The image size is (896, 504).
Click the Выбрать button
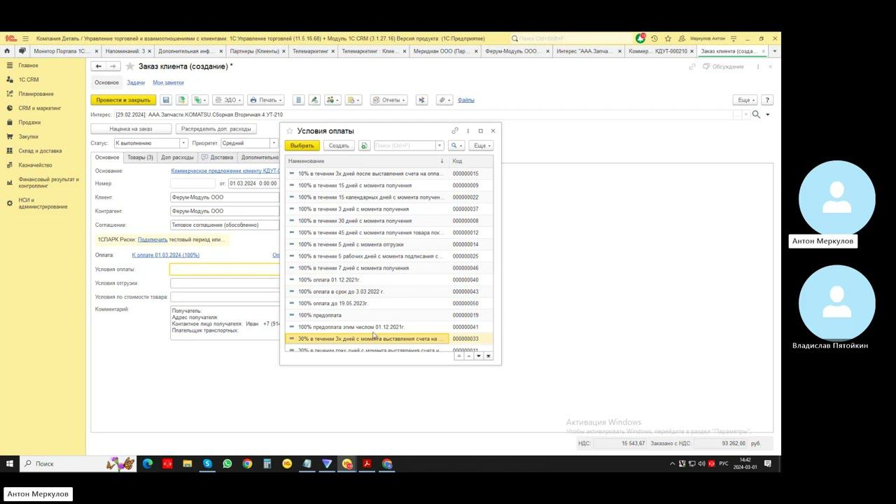302,146
